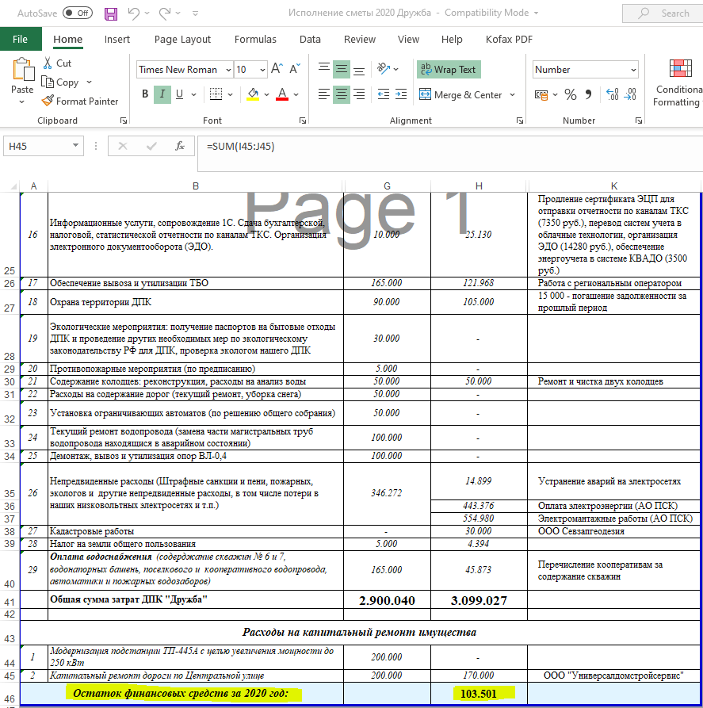The height and width of the screenshot is (708, 703).
Task: Increase indent in Alignment group
Action: coord(401,94)
